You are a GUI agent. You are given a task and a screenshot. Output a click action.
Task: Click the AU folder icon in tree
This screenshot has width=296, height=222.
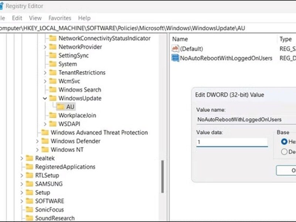tap(61, 107)
